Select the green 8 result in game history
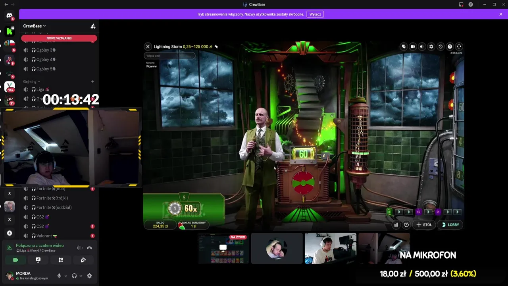This screenshot has width=508, height=286. click(x=389, y=212)
